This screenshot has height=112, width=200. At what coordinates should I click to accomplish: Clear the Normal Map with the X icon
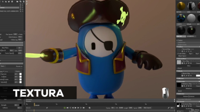191,51
